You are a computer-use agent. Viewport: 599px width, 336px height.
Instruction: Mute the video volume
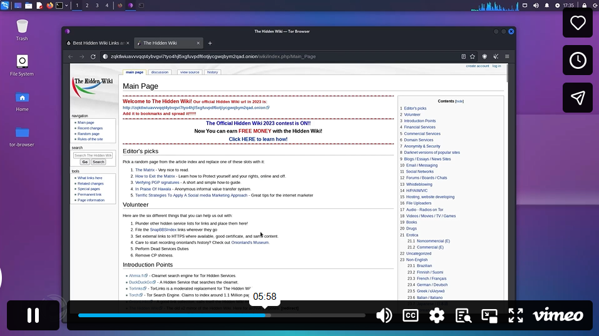(383, 315)
